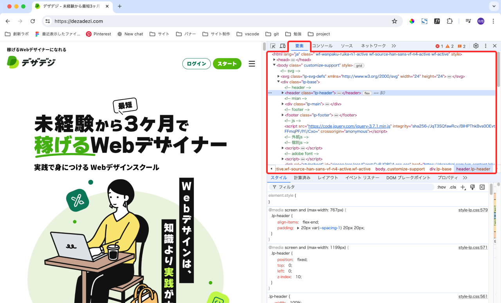
Task: Expand the div lp-main node
Action: [283, 104]
